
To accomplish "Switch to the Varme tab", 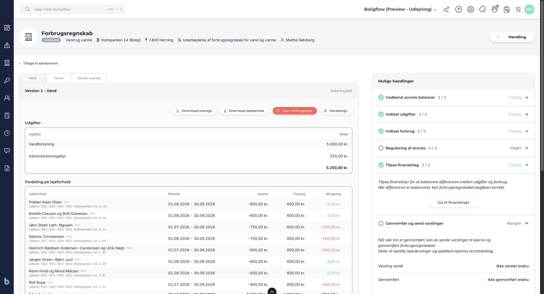I will tap(59, 78).
